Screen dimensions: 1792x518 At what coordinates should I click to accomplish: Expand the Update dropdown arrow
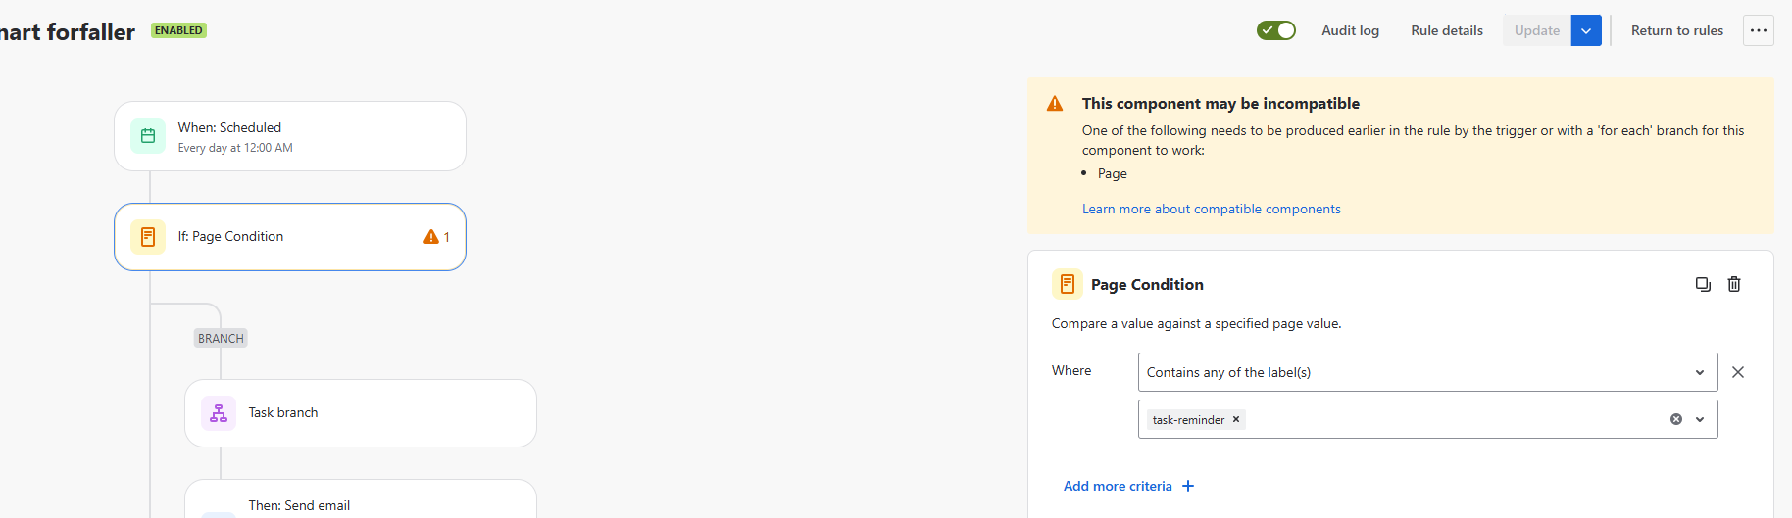(1586, 30)
